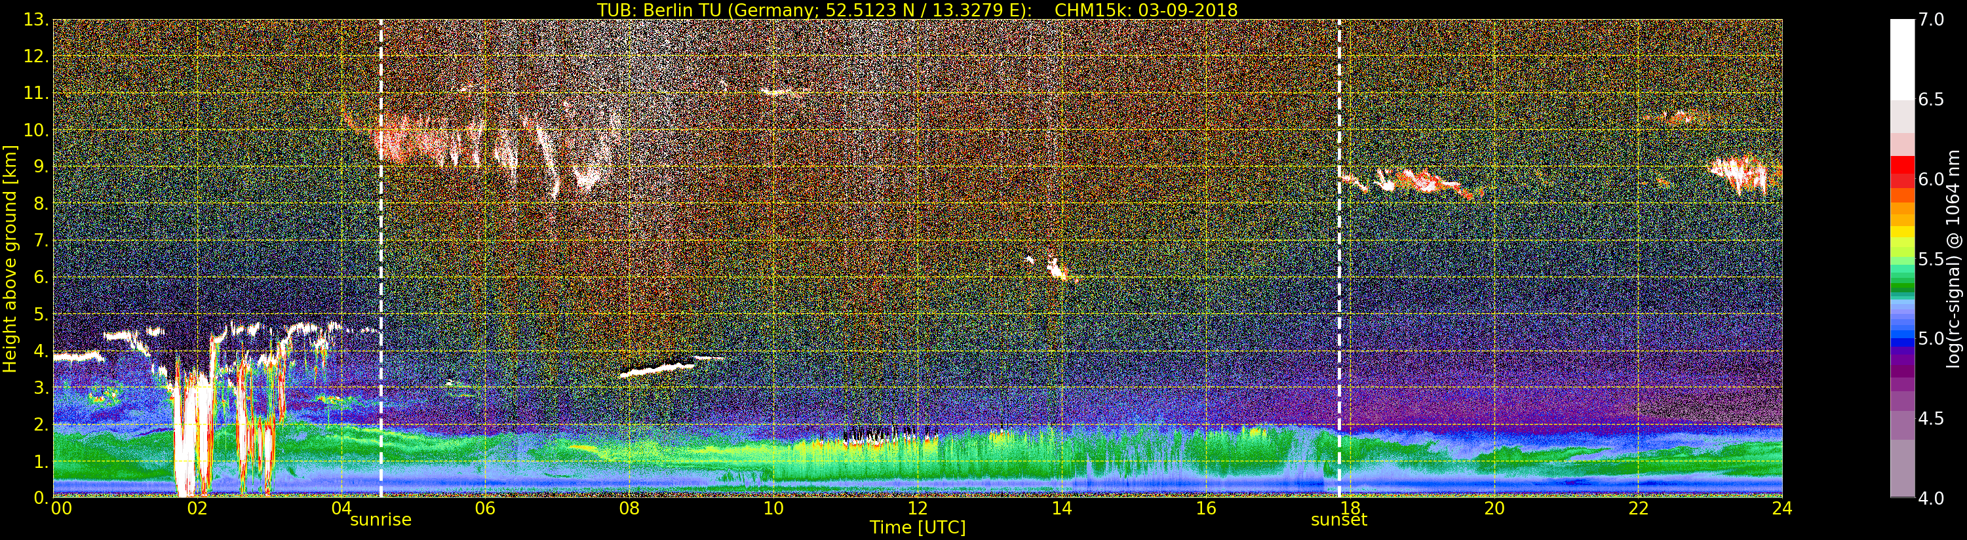Click the 'Height above ground [km]' axis label
This screenshot has height=540, width=1967.
(x=10, y=258)
